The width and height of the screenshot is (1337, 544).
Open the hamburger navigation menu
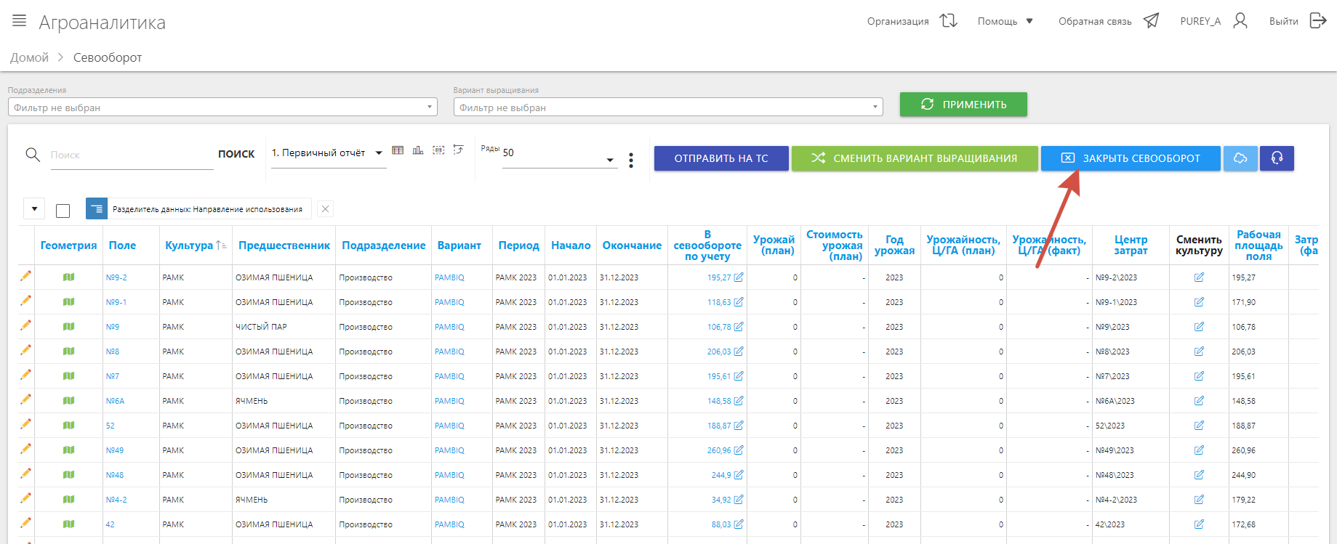pos(20,21)
